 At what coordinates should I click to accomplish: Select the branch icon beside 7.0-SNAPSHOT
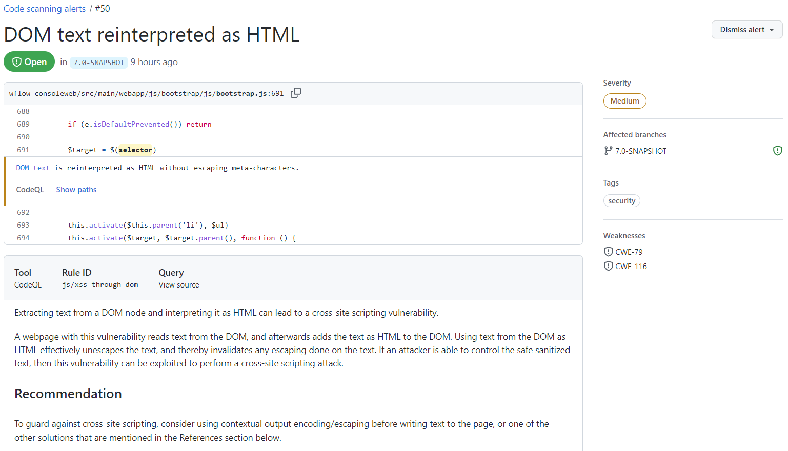tap(608, 151)
